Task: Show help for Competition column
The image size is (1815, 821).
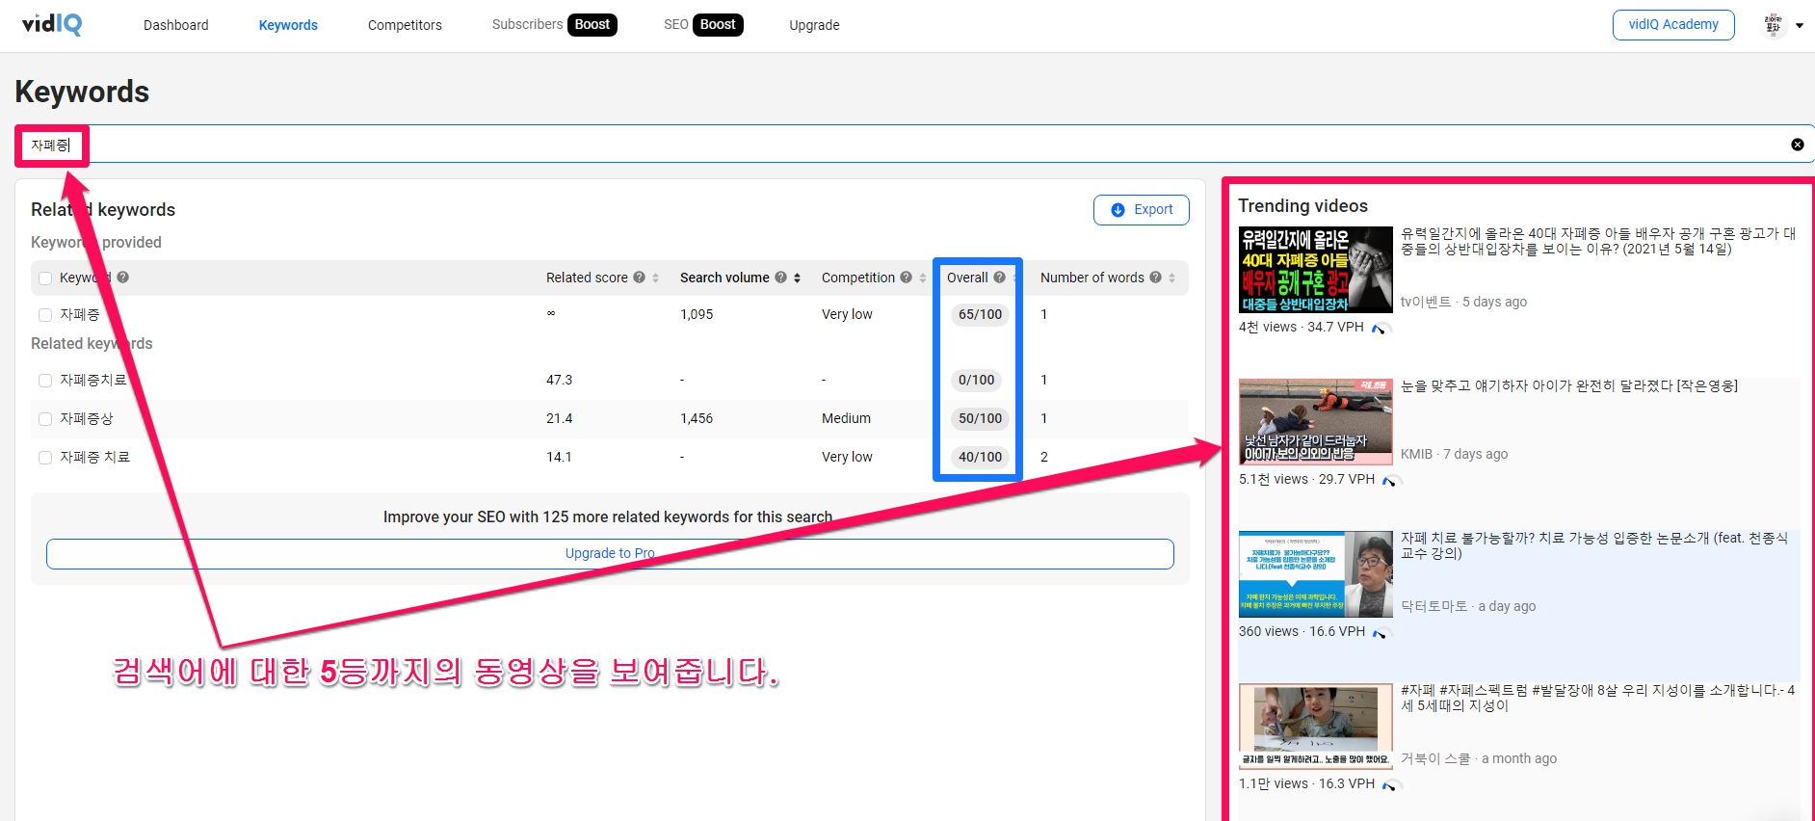Action: 906,278
